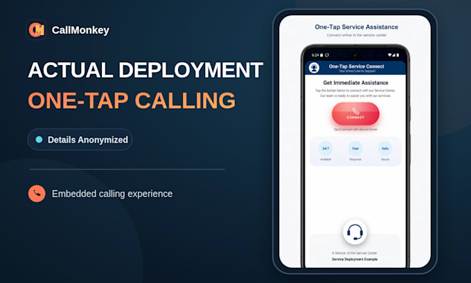Click the Service Deployment Example text
The width and height of the screenshot is (471, 283).
[355, 259]
